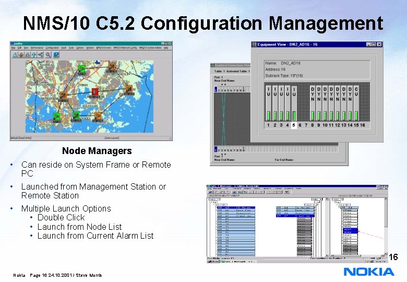Open combo box atop left equipment tree
The width and height of the screenshot is (407, 282).
(x=214, y=199)
